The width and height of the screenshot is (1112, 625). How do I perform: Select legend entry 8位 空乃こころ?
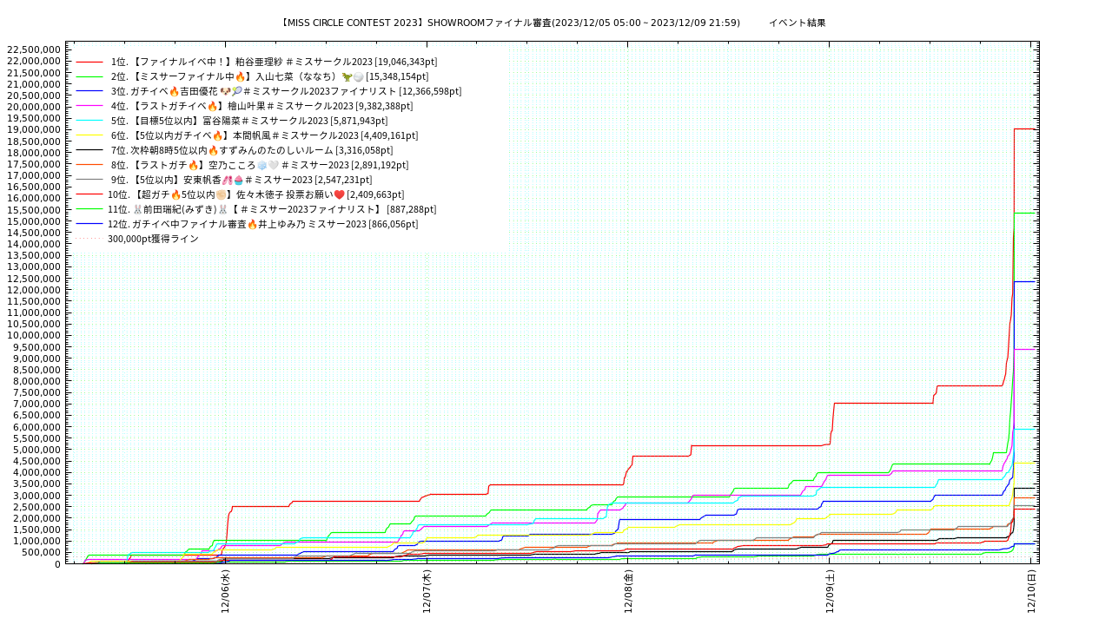[259, 165]
